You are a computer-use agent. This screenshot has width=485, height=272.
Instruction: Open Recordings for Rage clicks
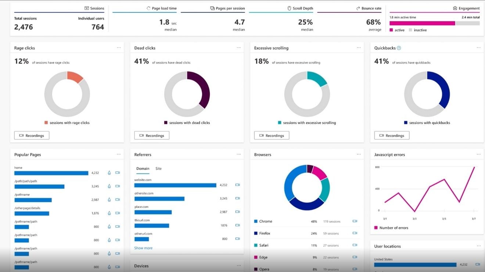point(32,136)
